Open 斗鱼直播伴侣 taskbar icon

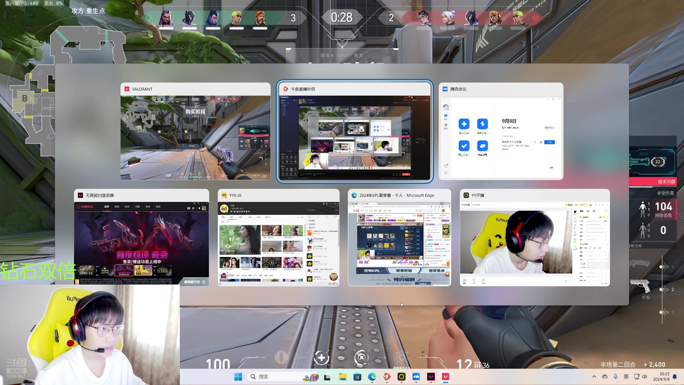point(387,377)
